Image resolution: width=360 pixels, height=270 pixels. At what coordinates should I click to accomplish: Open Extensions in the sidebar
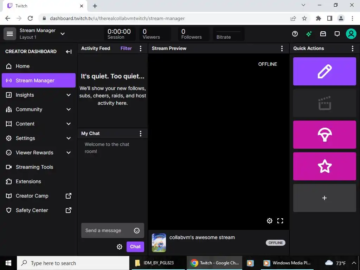pos(39,181)
